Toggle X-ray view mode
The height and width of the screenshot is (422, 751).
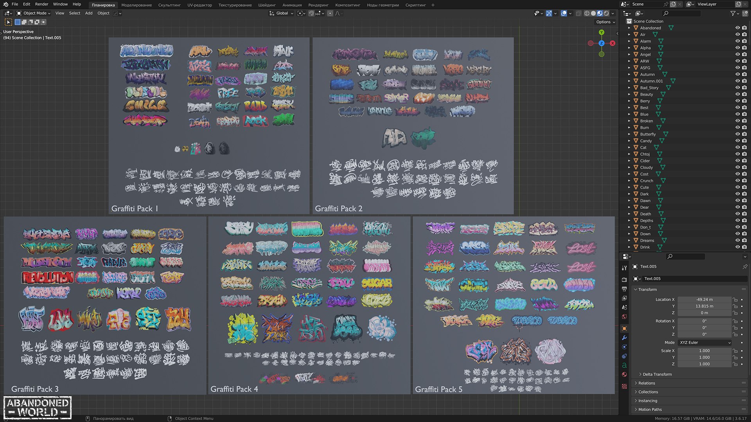pyautogui.click(x=579, y=13)
